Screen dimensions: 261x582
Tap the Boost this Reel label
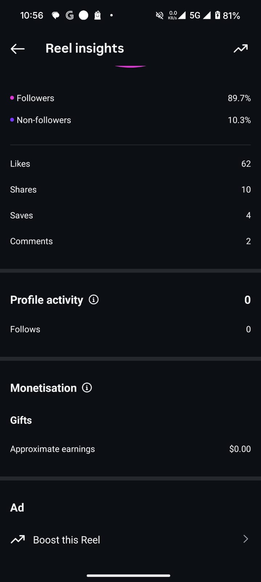point(66,540)
